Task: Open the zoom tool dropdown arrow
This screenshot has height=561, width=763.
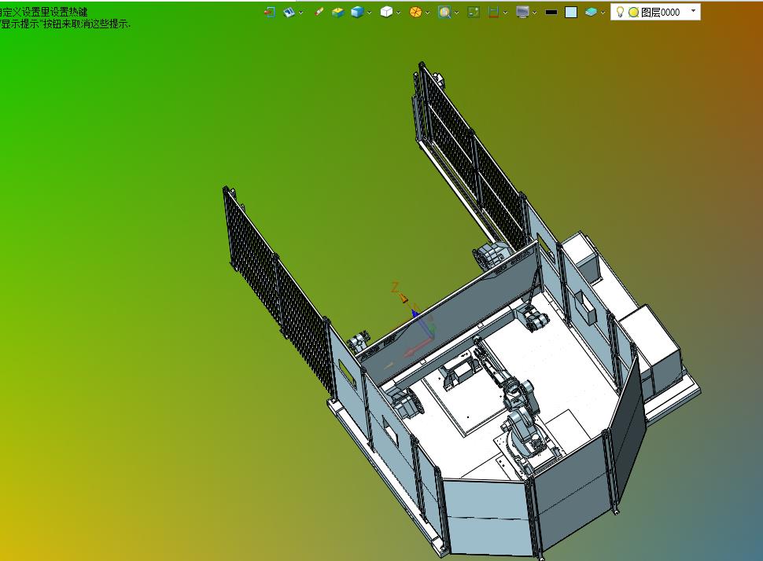Action: [457, 13]
